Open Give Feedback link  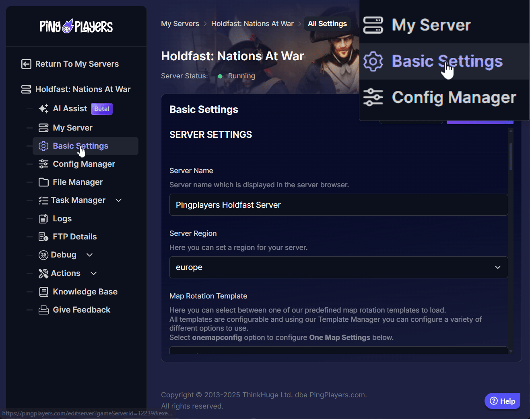click(82, 310)
